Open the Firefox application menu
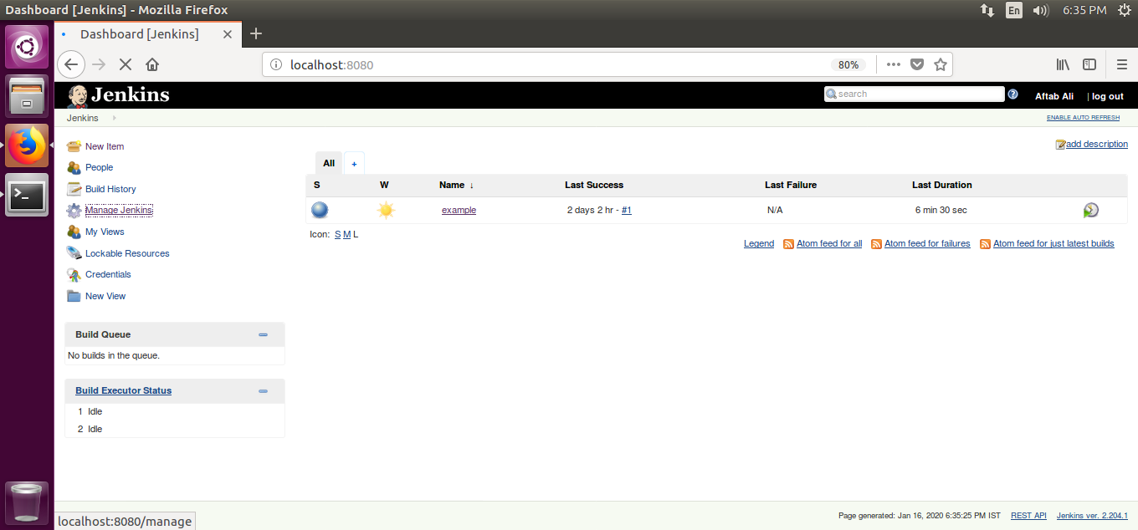 coord(1120,64)
